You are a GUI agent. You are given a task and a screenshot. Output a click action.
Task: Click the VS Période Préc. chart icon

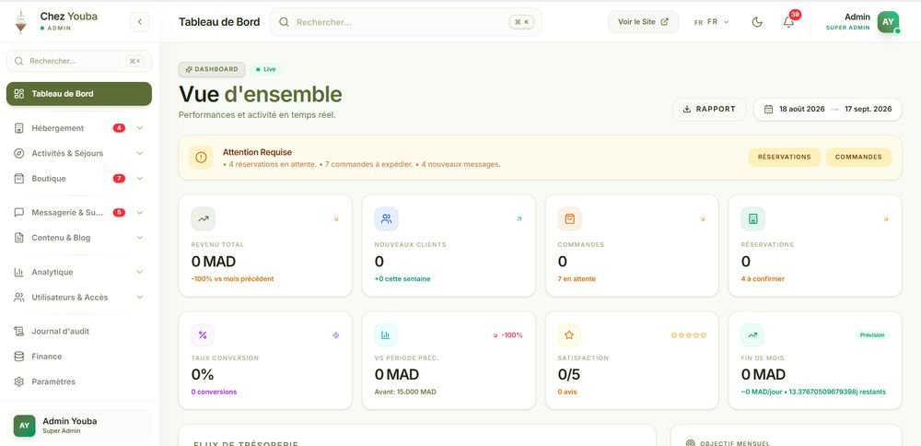[387, 334]
